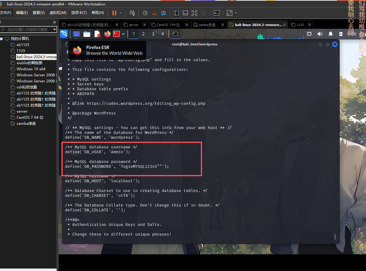Toggle the VMware library sidebar view
Screen dimensions: 366x271
tap(176, 13)
